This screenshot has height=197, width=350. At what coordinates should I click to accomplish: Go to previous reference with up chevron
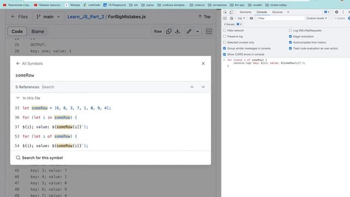tap(192, 87)
